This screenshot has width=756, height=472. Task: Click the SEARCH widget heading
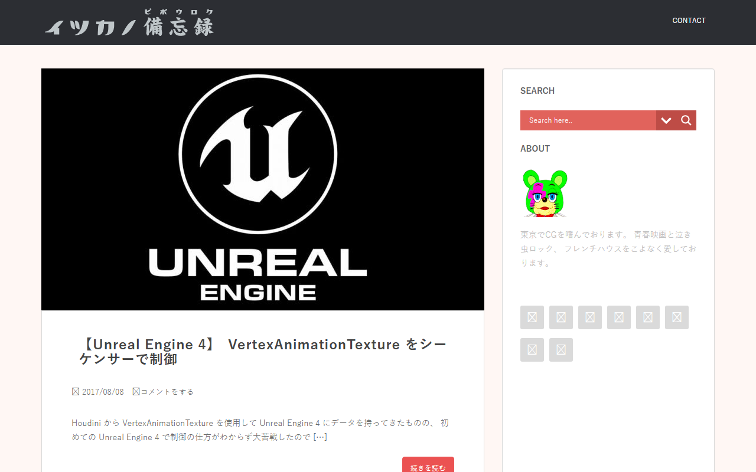coord(537,91)
